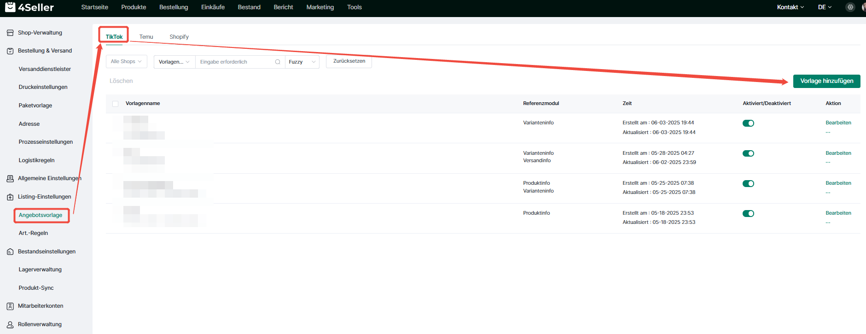Open the Tools menu
The image size is (866, 334).
(x=355, y=7)
